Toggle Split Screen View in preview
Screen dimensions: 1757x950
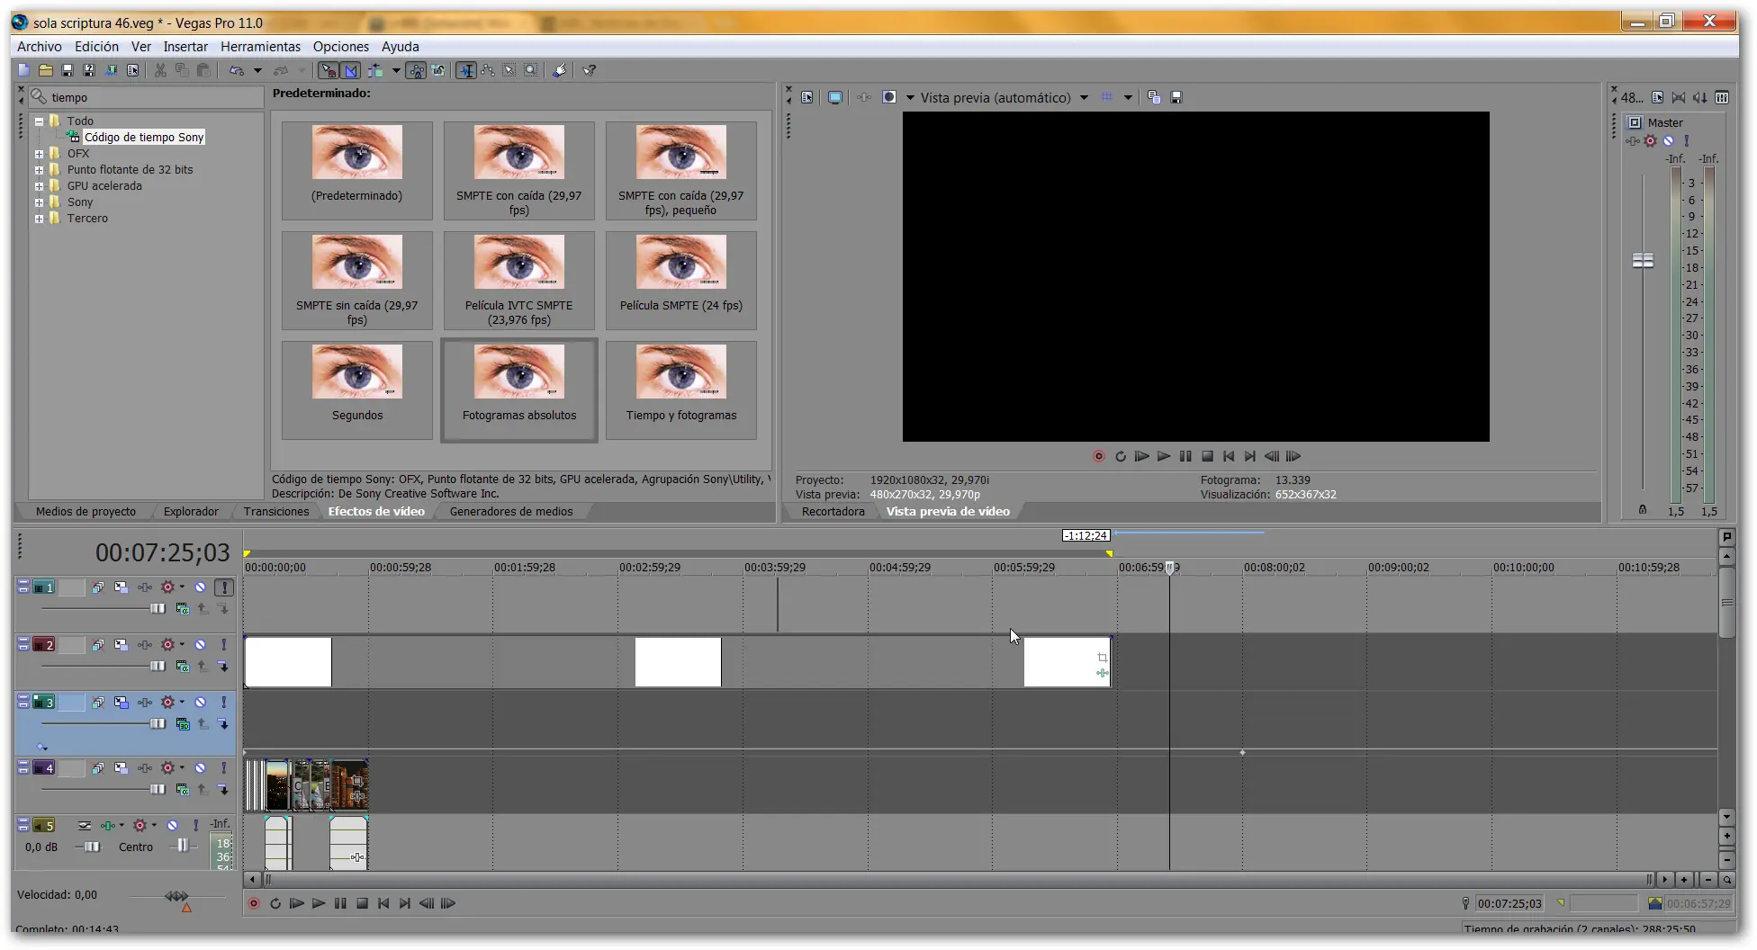pos(889,98)
